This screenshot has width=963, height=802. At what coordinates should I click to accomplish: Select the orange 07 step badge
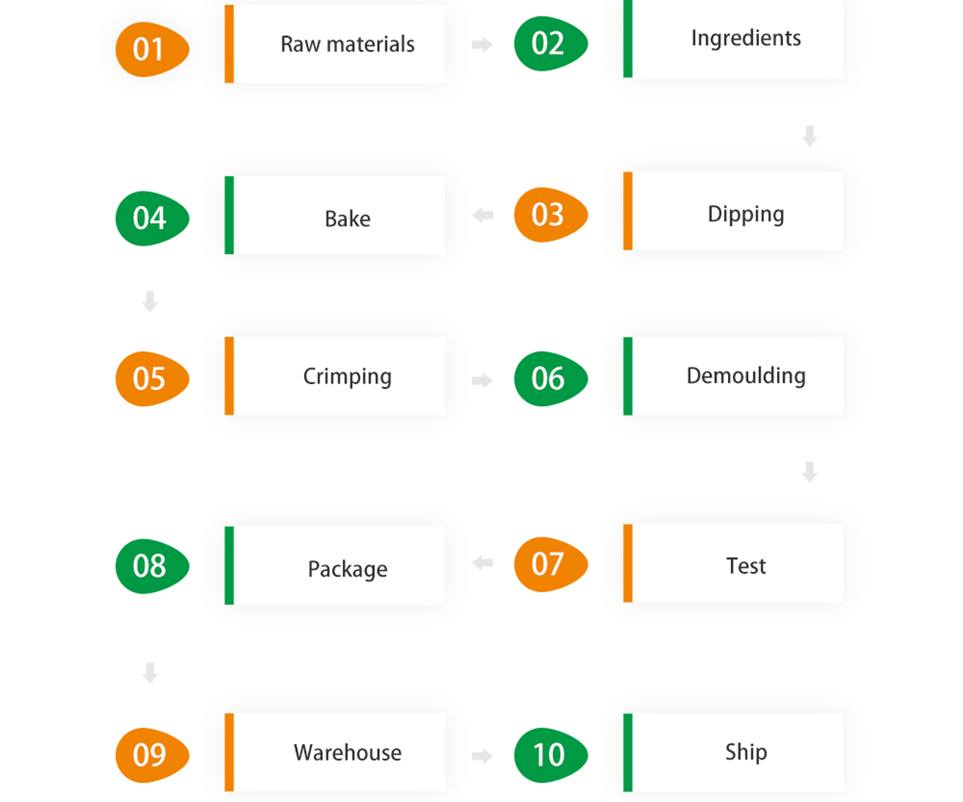point(551,565)
